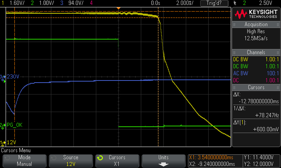The width and height of the screenshot is (281, 168).
Task: Click the orange trigger position marker
Action: click(118, 8)
